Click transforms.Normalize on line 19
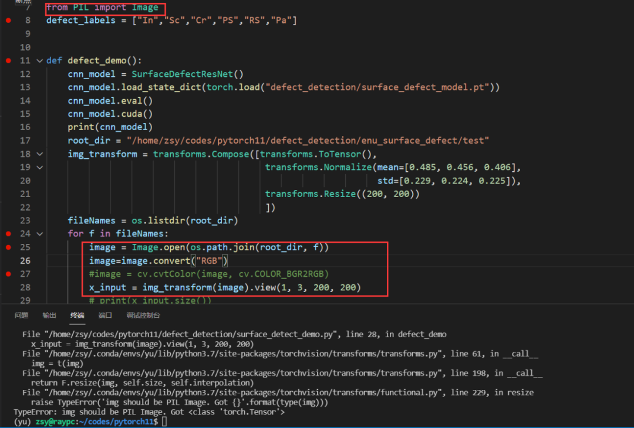Viewport: 634px width, 428px height. click(x=319, y=167)
